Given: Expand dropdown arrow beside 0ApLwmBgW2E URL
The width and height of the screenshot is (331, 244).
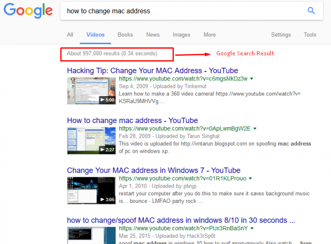Looking at the screenshot, I should click(x=255, y=129).
